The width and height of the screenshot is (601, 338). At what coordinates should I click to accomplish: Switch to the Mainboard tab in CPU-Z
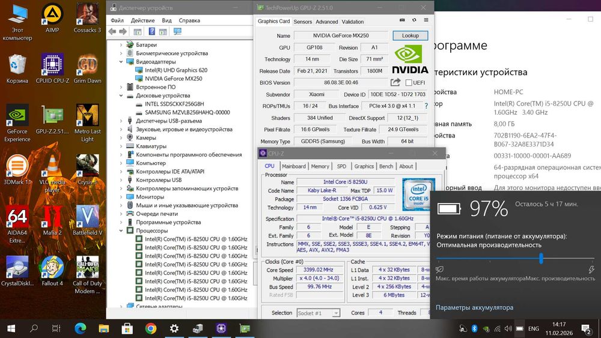coord(294,166)
